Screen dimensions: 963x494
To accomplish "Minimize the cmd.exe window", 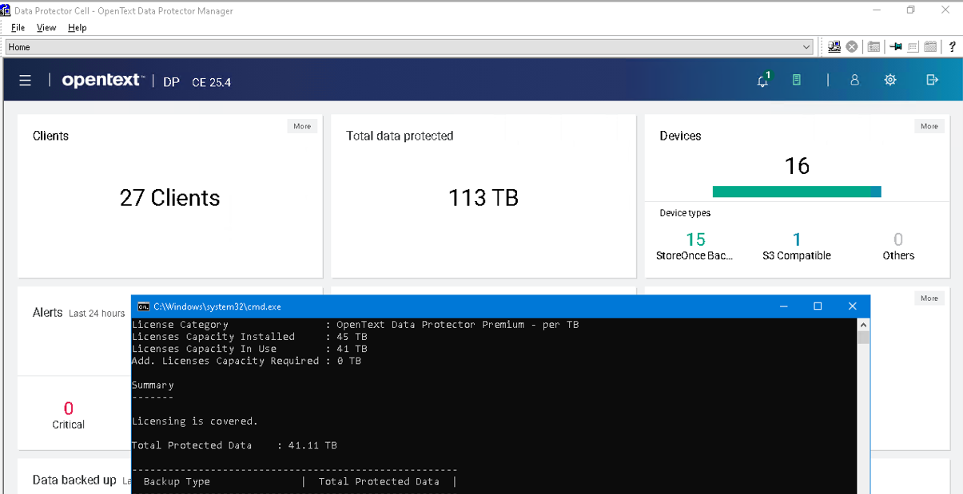I will (783, 306).
